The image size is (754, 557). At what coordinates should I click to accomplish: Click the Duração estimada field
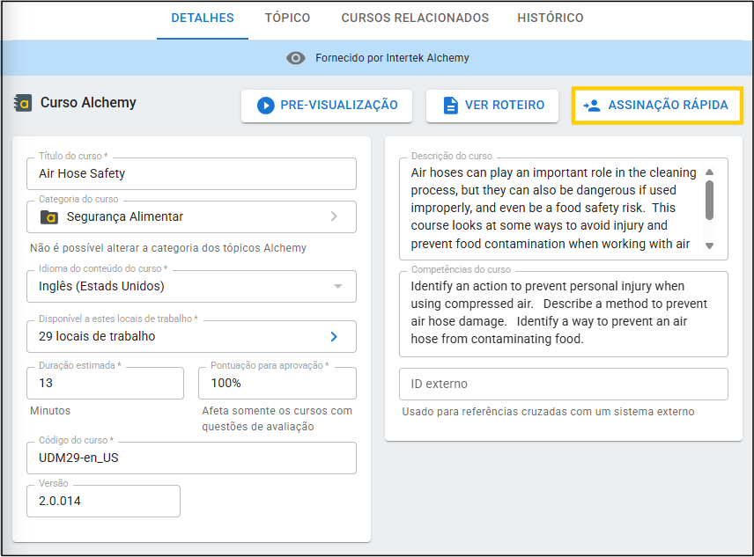click(x=106, y=383)
